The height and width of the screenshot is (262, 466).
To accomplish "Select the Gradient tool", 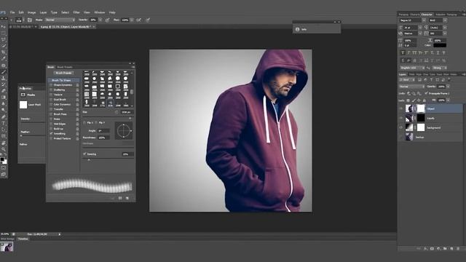I will point(4,97).
